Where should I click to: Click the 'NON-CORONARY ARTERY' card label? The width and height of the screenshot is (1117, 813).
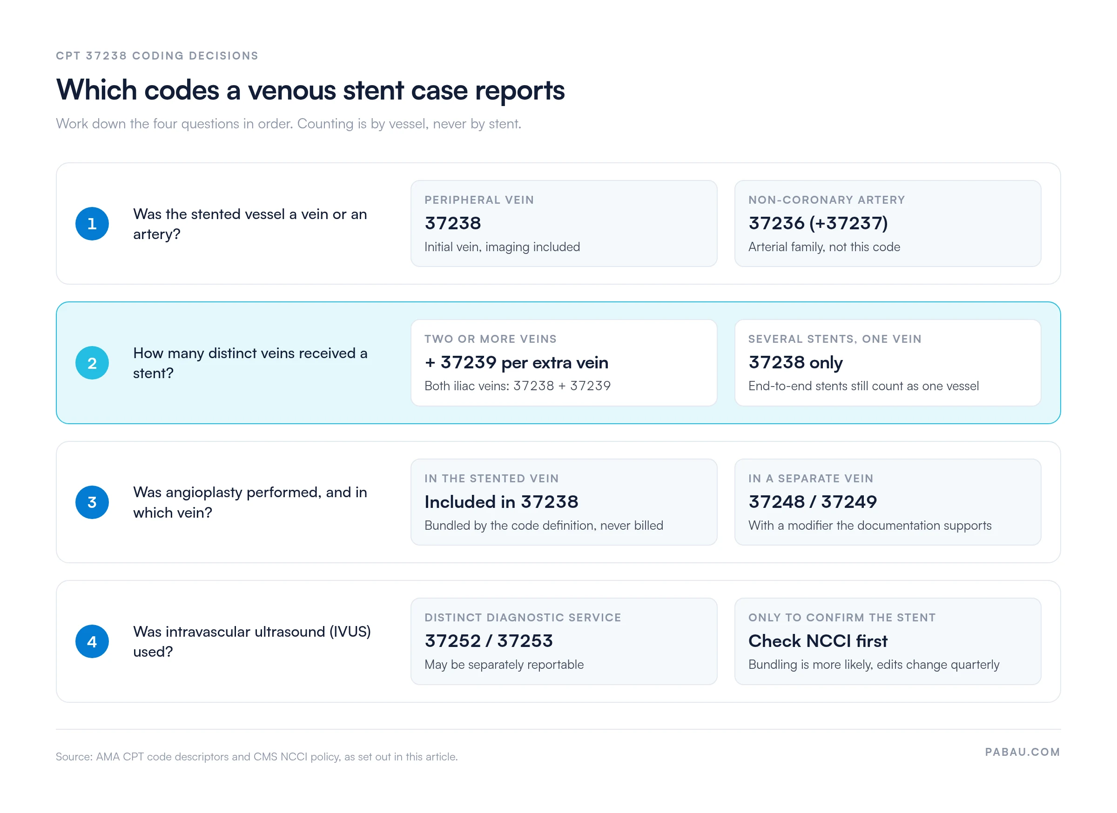pyautogui.click(x=827, y=200)
